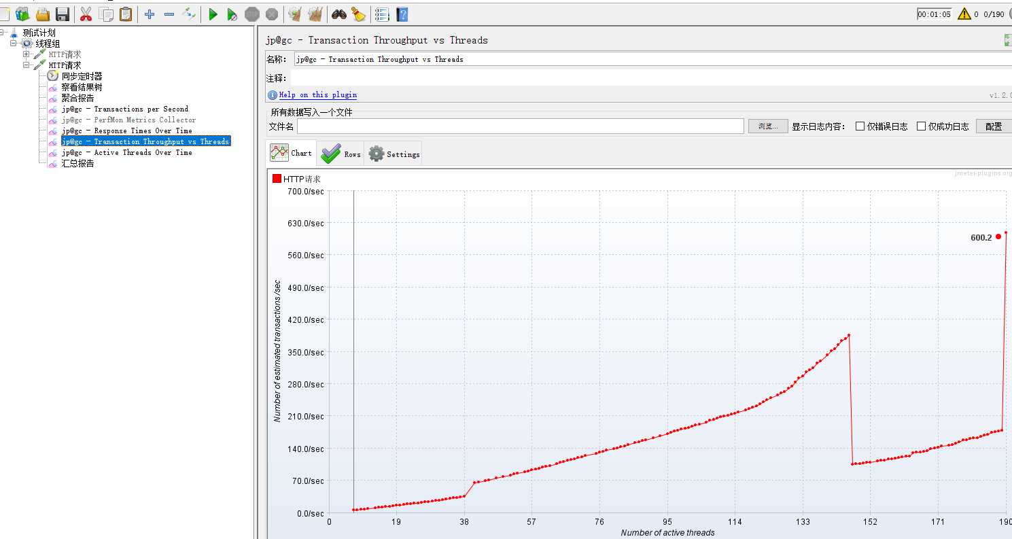1012x539 pixels.
Task: Collapse the 线程组 tree node
Action: 14,44
